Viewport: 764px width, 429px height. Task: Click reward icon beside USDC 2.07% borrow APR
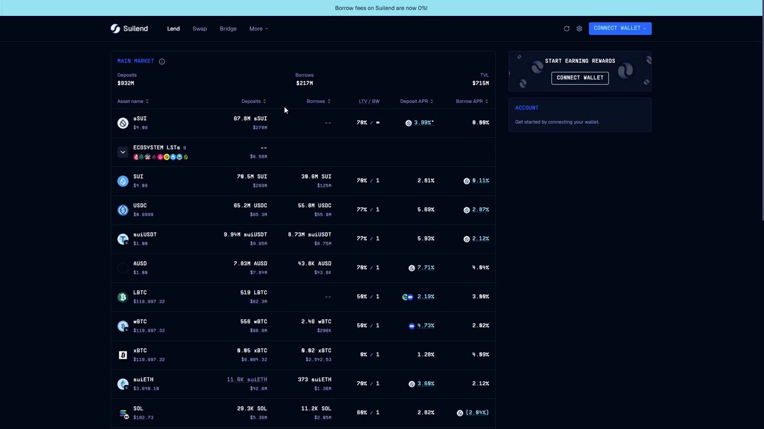pyautogui.click(x=467, y=210)
